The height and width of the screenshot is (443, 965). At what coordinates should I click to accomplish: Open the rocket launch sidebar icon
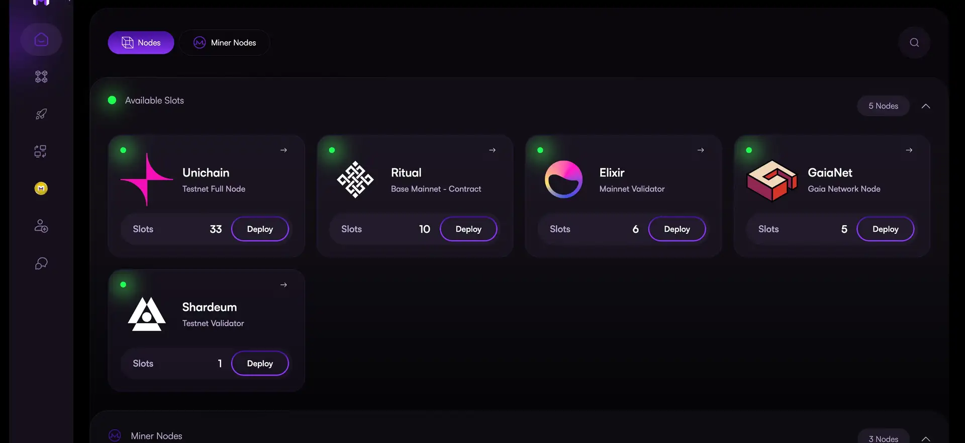pos(41,114)
